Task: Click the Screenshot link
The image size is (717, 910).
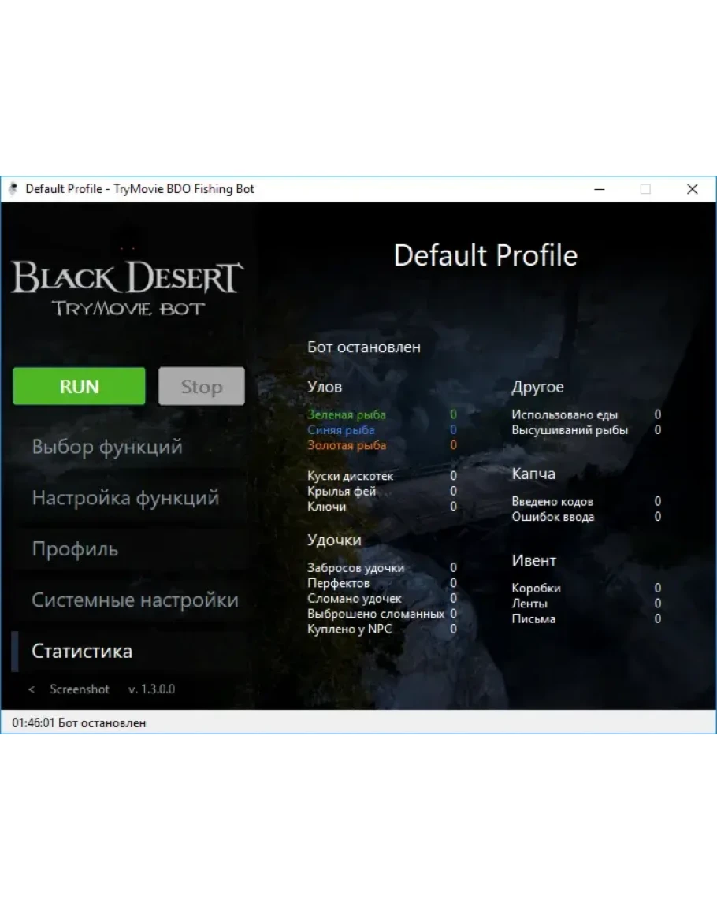Action: point(80,689)
